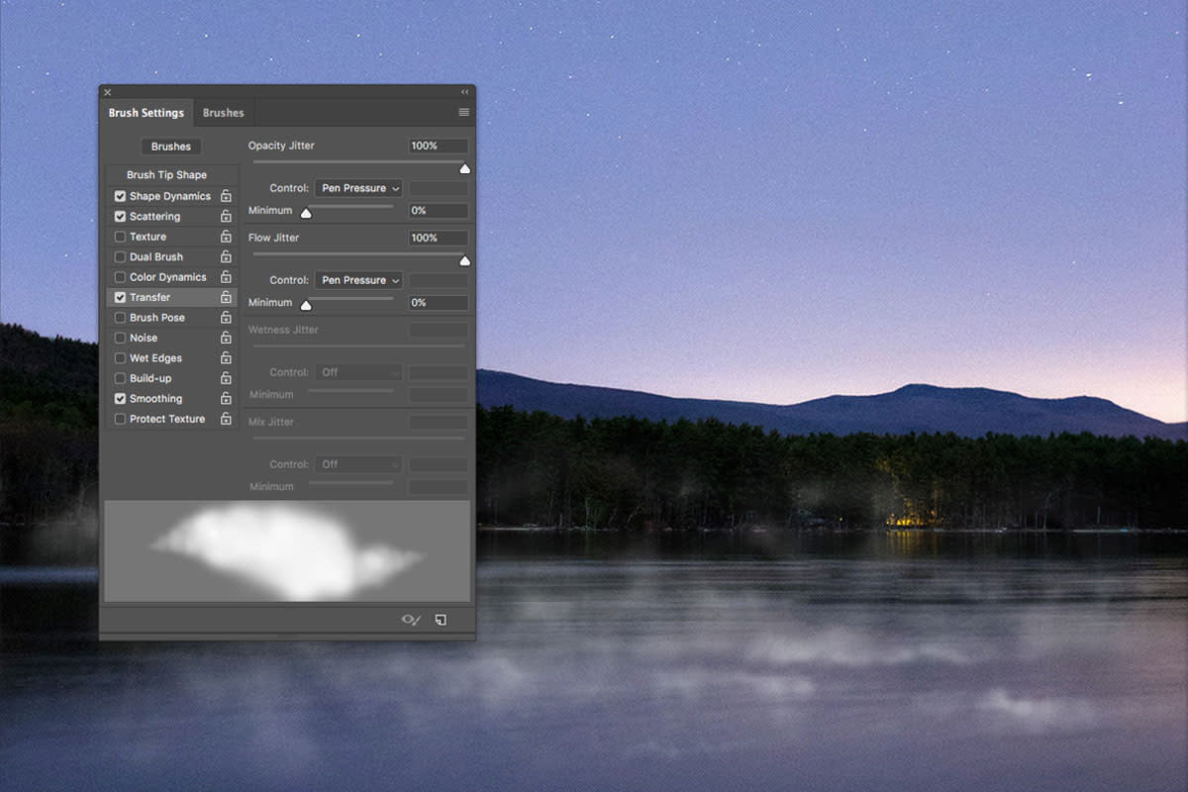Screen dimensions: 1188x792
Task: Click the Flow Jitter 100% field
Action: click(x=439, y=238)
